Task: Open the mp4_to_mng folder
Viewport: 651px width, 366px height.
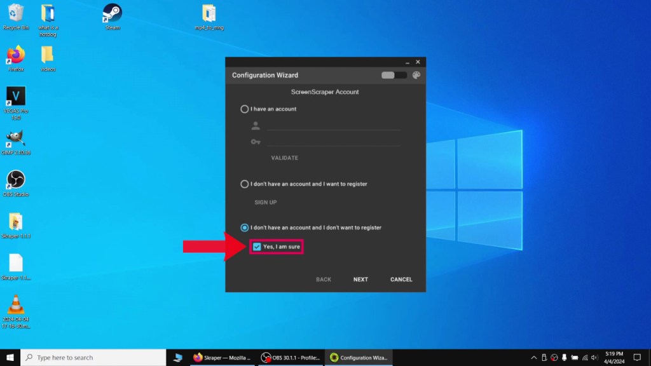Action: coord(209,15)
